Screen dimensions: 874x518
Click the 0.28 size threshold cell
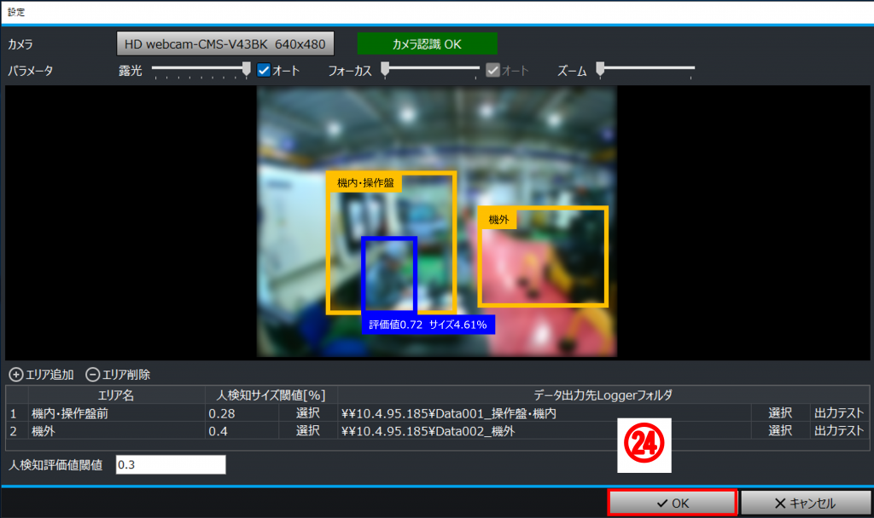(242, 413)
